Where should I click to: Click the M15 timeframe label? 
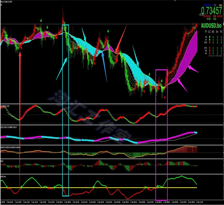(205, 48)
